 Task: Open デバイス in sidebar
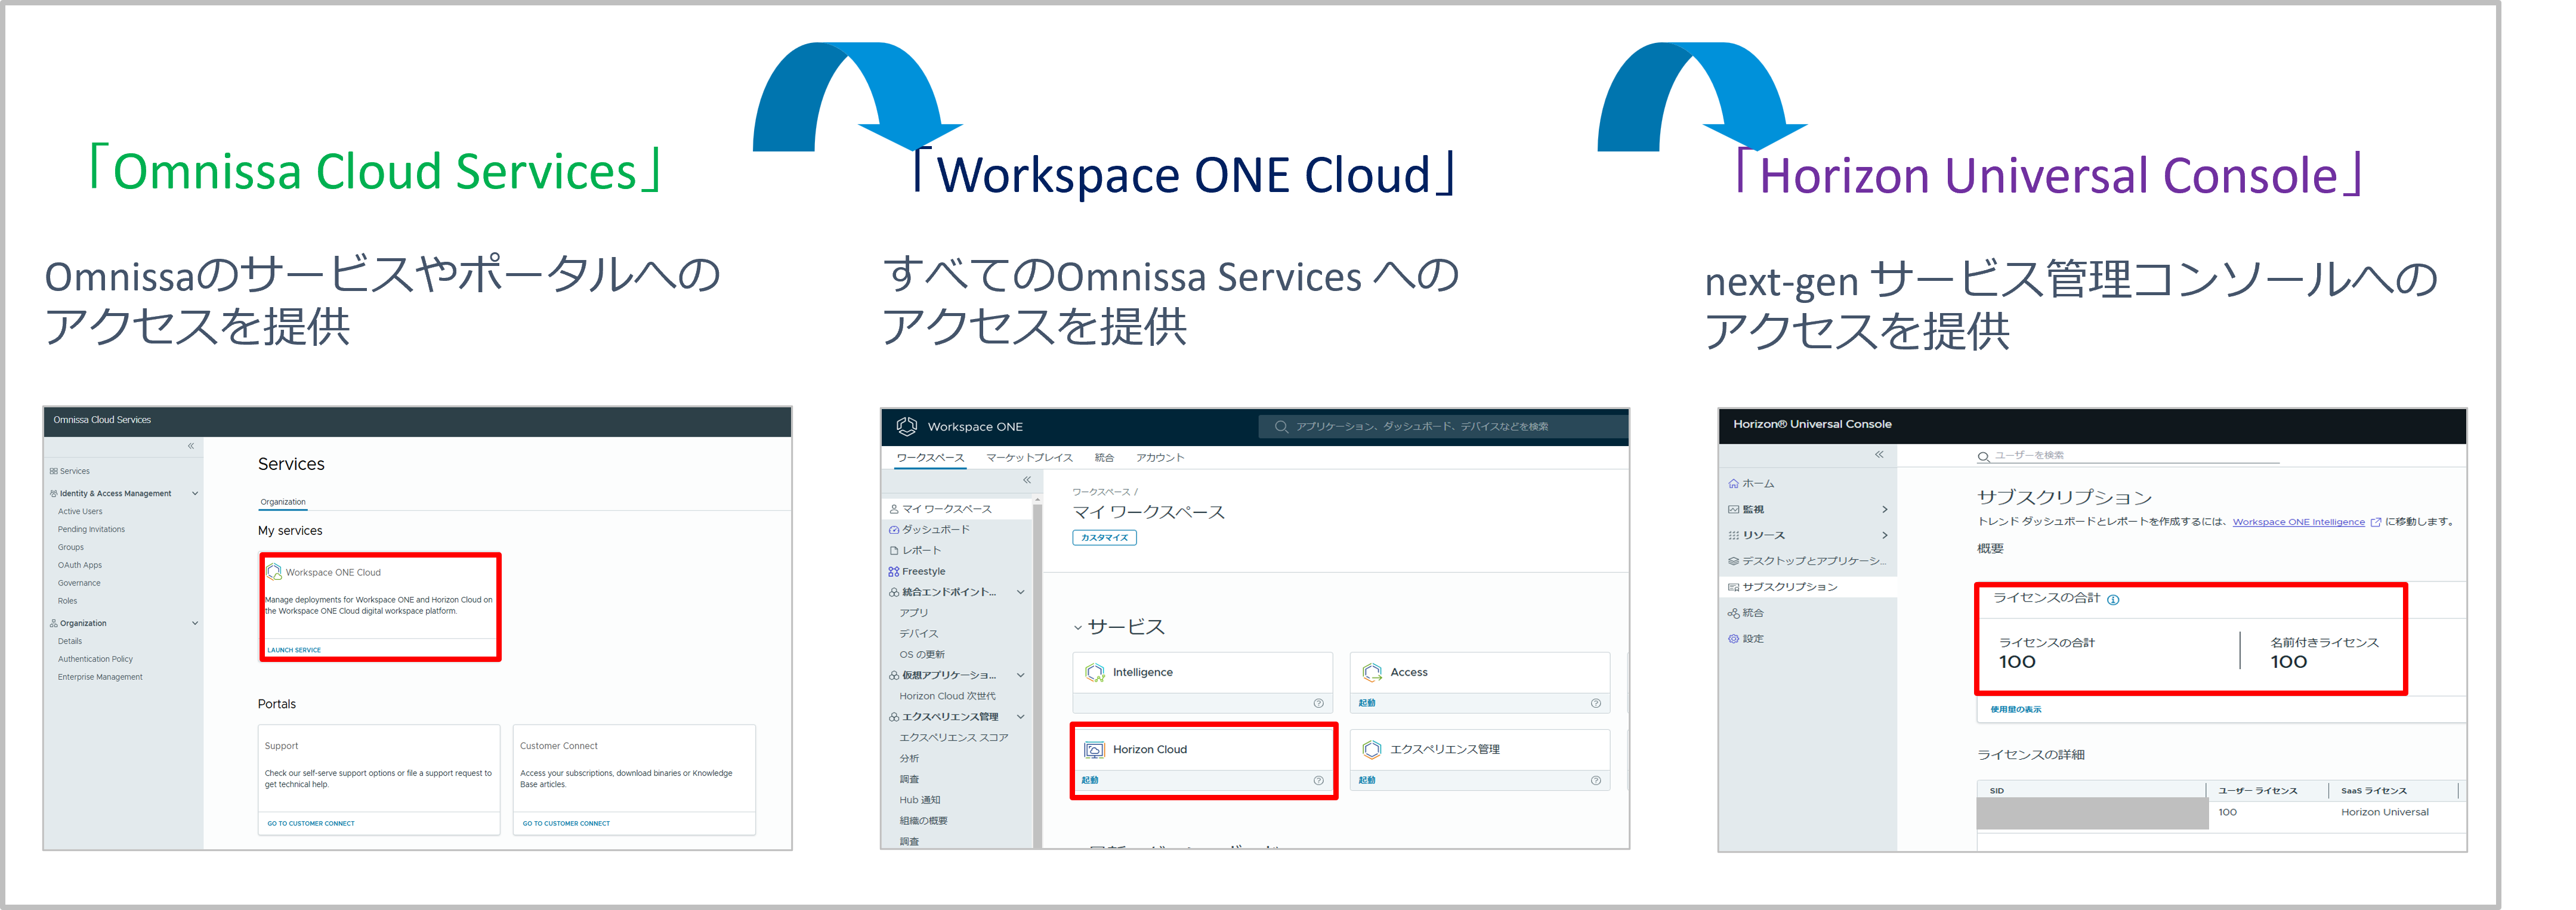pos(918,634)
